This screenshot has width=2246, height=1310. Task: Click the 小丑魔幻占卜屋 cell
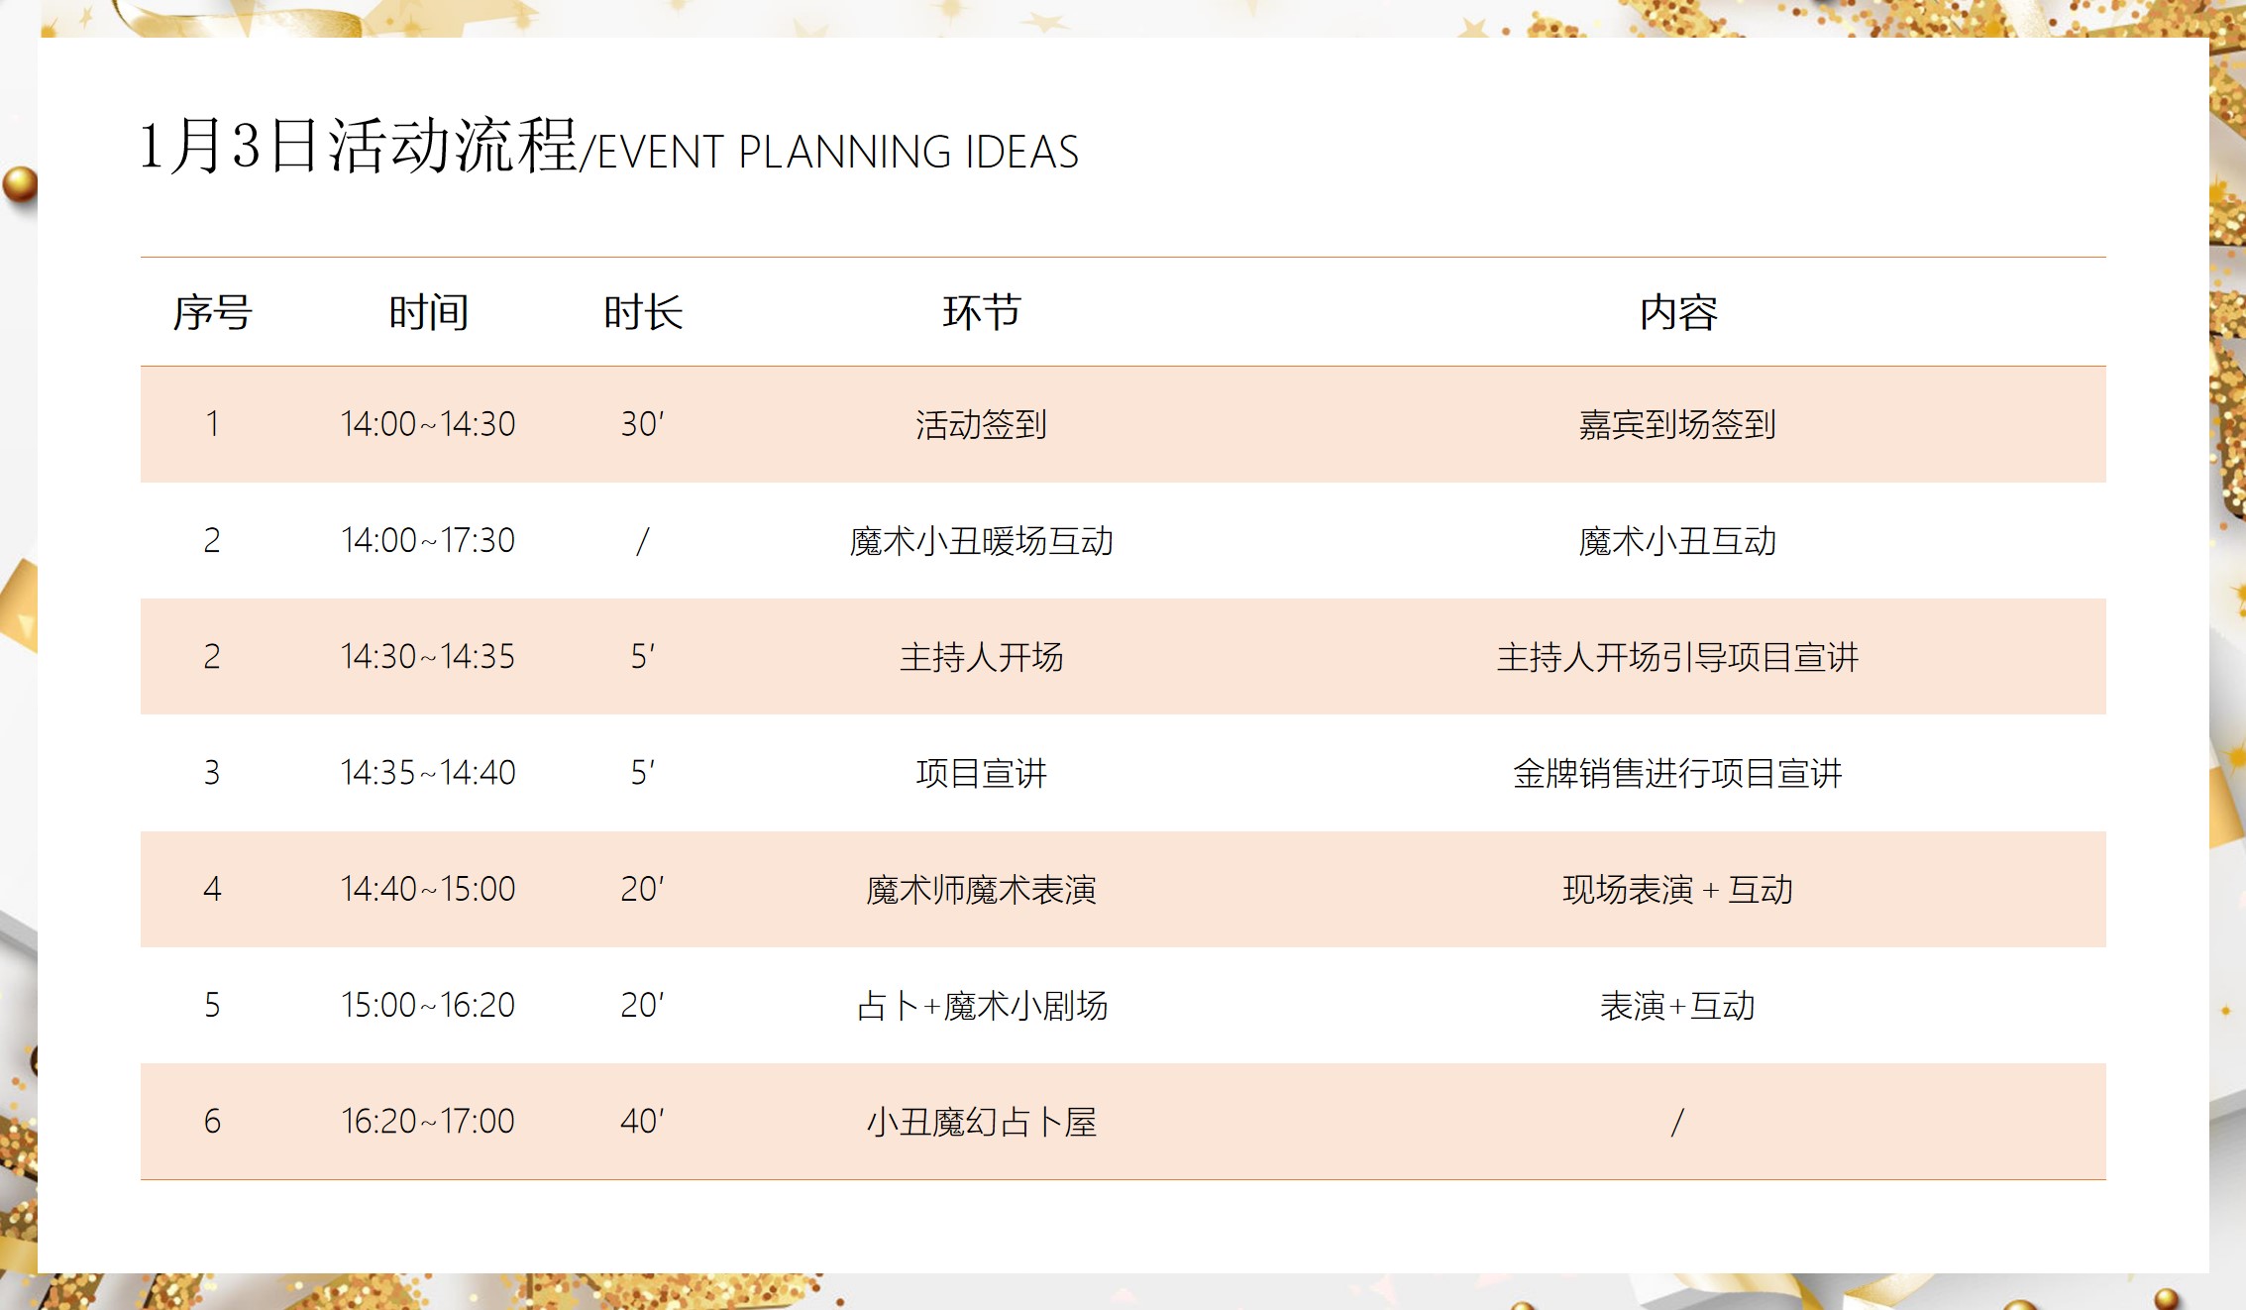coord(981,1121)
